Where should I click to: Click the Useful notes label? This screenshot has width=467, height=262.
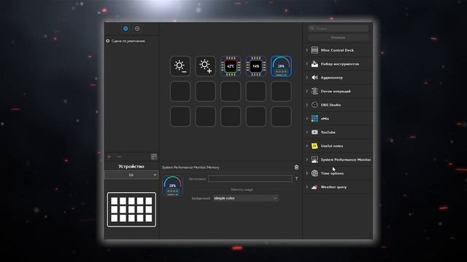tap(332, 146)
